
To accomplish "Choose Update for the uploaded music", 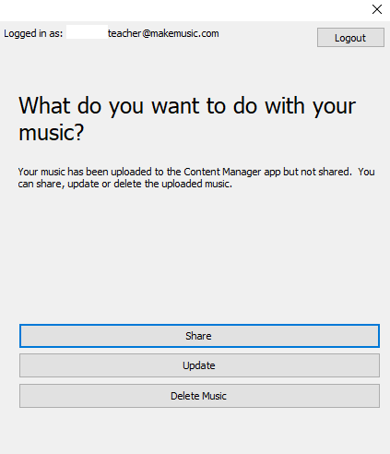I will coord(199,365).
